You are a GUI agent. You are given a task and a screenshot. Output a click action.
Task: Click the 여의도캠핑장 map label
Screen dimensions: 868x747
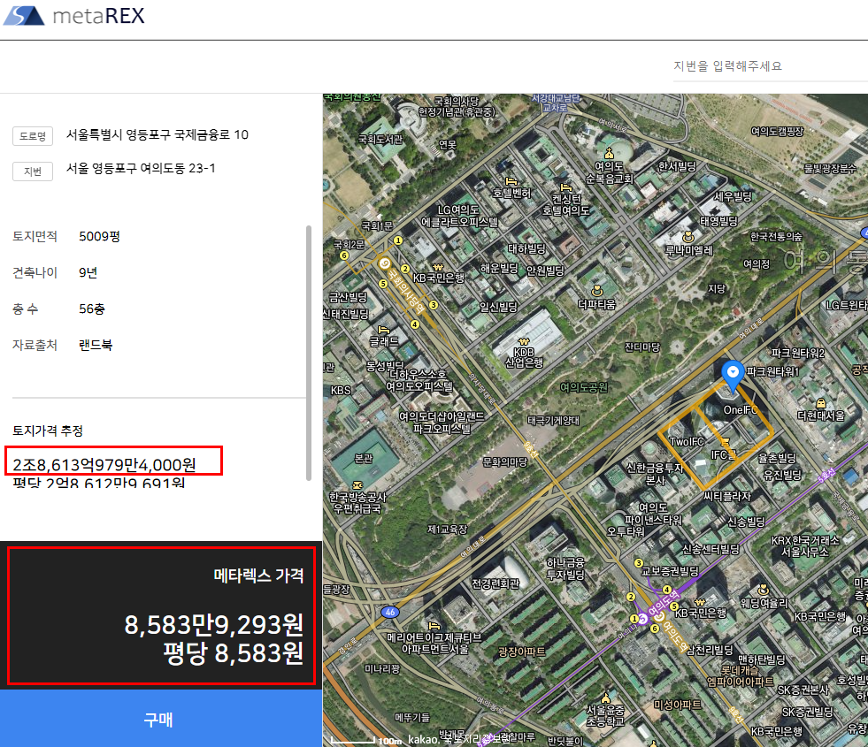pos(777,132)
